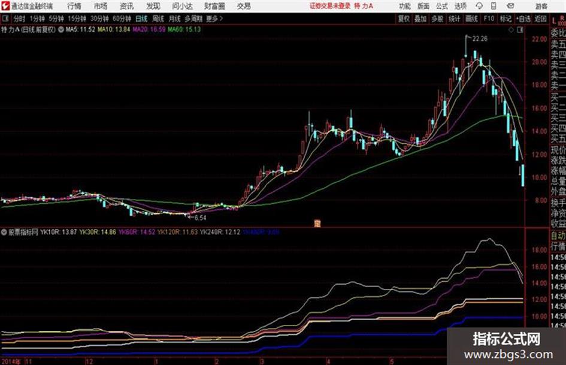Viewport: 566px width, 365px height.
Task: Click the 22.26 high price marker
Action: (480, 39)
